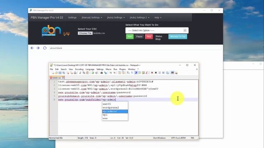Click the Print icon in Notepad++ toolbar
This screenshot has height=148, width=264.
(75, 73)
